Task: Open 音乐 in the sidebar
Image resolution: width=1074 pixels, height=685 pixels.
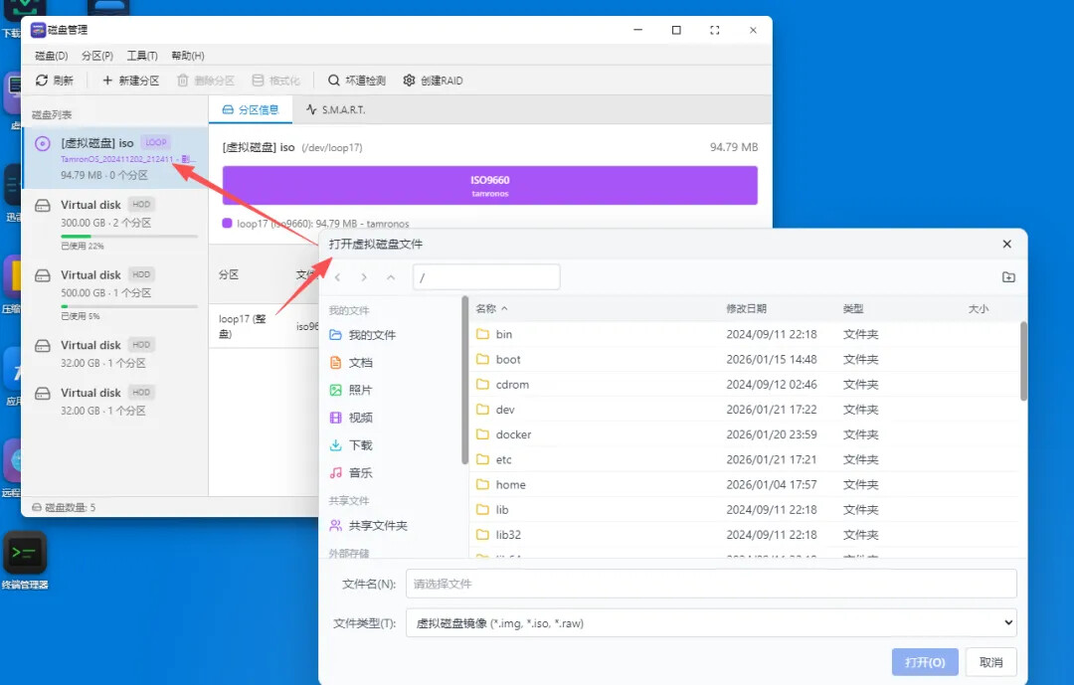Action: tap(360, 473)
